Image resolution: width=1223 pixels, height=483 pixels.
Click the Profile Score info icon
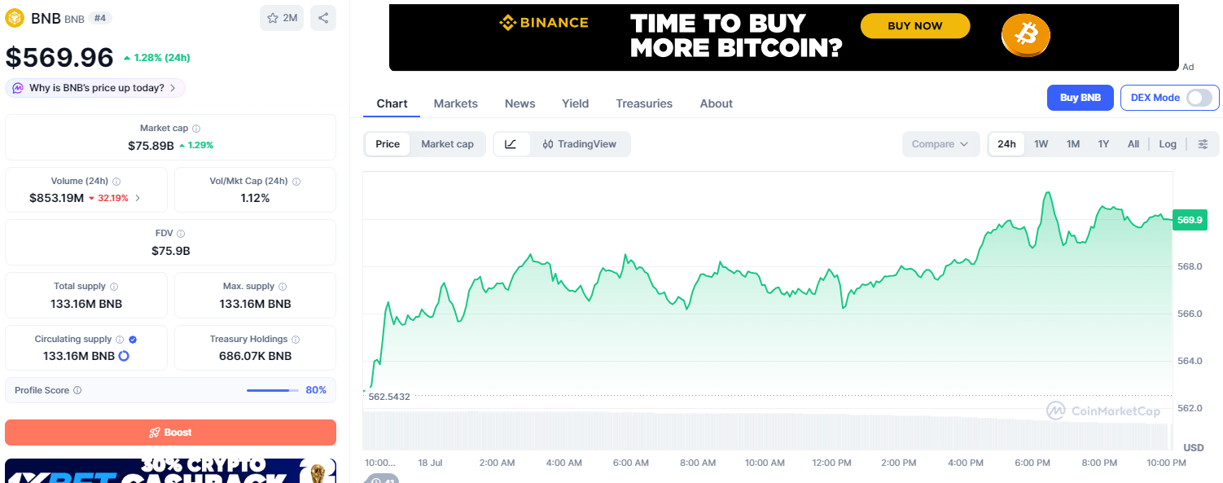click(x=77, y=390)
